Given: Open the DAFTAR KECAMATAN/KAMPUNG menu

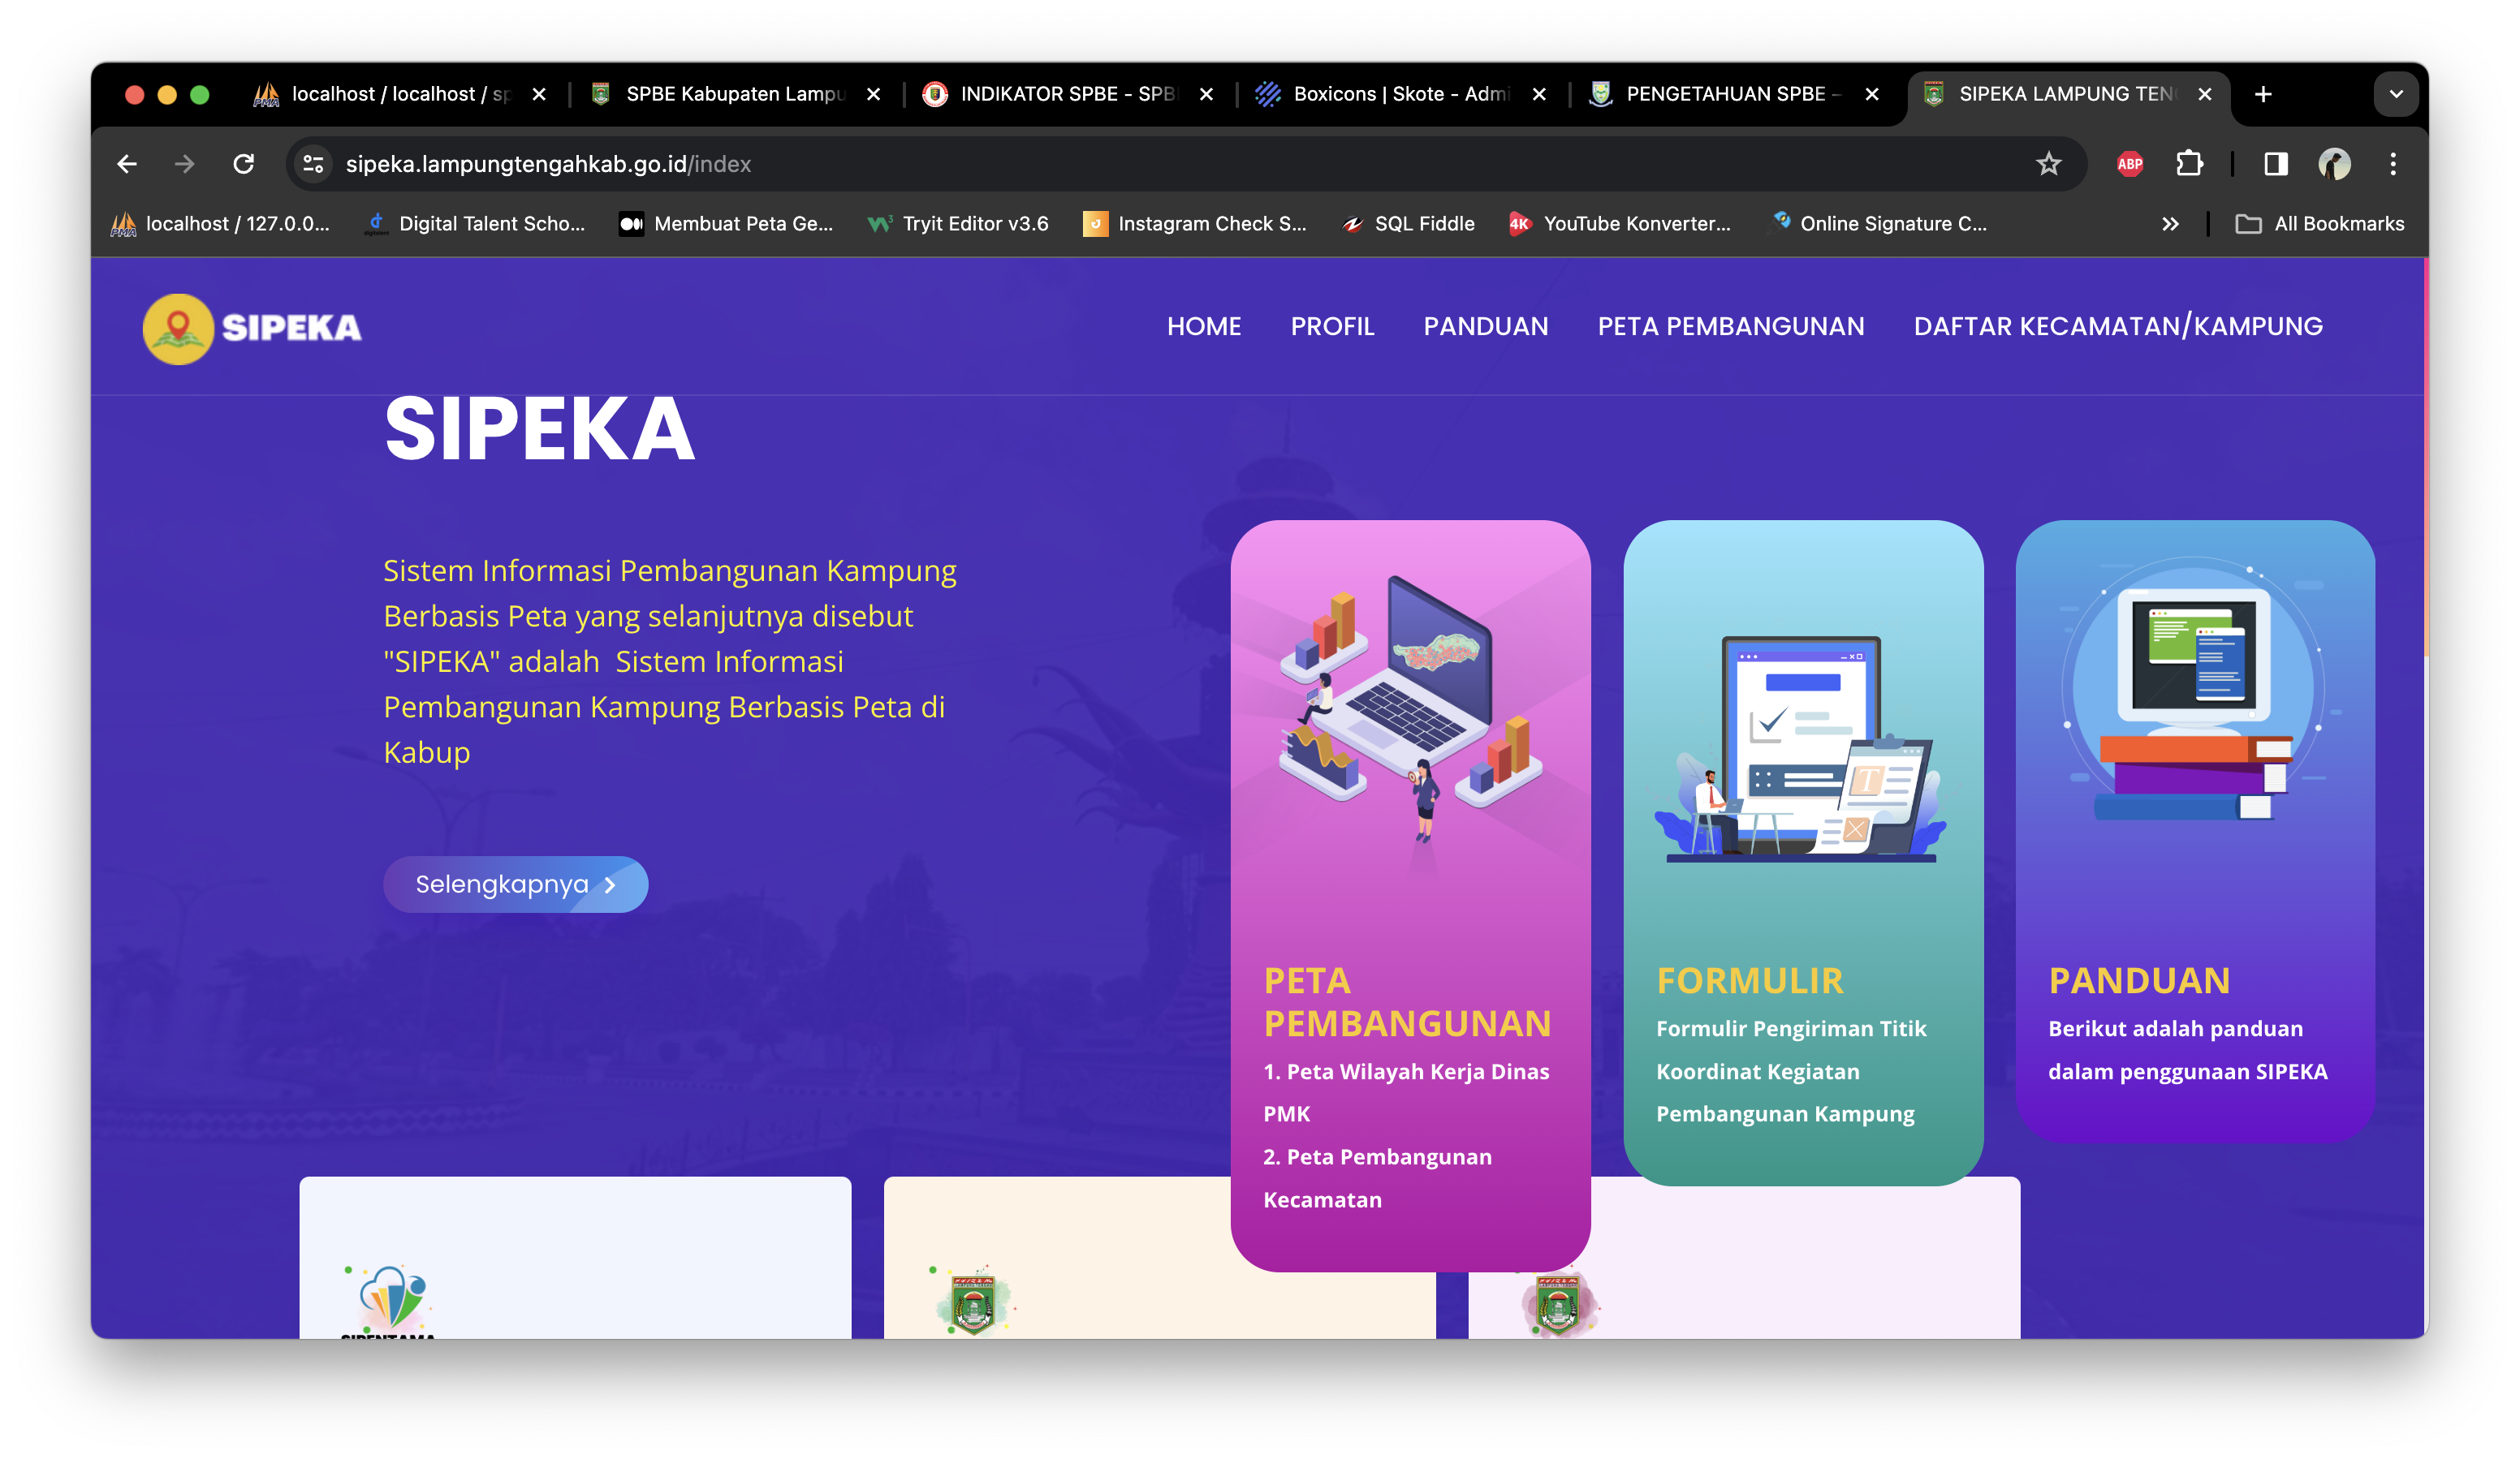Looking at the screenshot, I should [x=2117, y=327].
